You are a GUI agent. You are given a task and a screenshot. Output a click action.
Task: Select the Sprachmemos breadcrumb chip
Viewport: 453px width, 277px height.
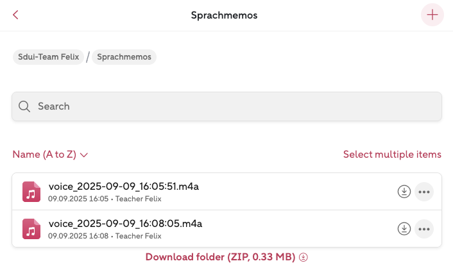124,57
